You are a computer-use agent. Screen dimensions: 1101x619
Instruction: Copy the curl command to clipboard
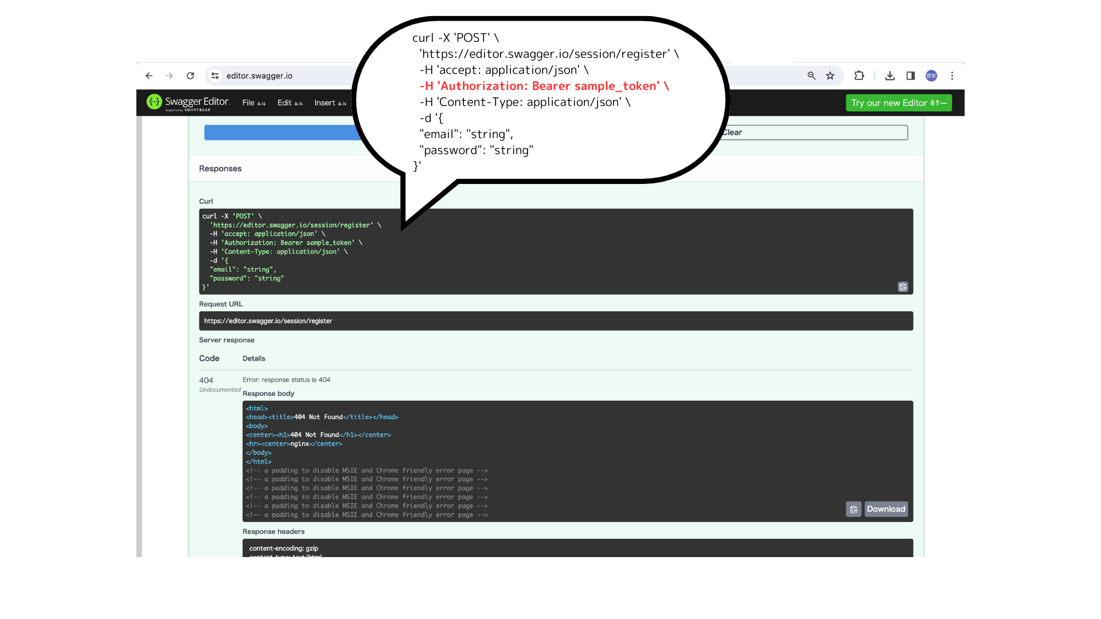(x=903, y=287)
